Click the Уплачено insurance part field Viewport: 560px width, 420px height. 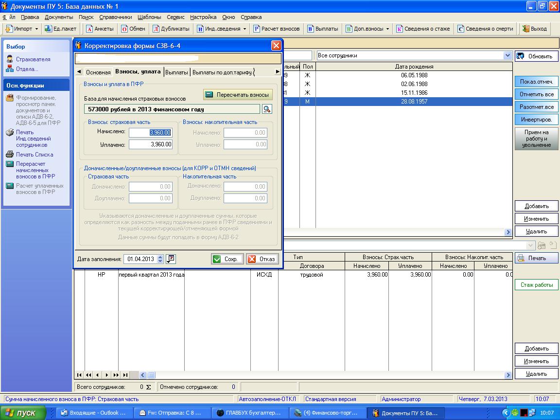(150, 144)
